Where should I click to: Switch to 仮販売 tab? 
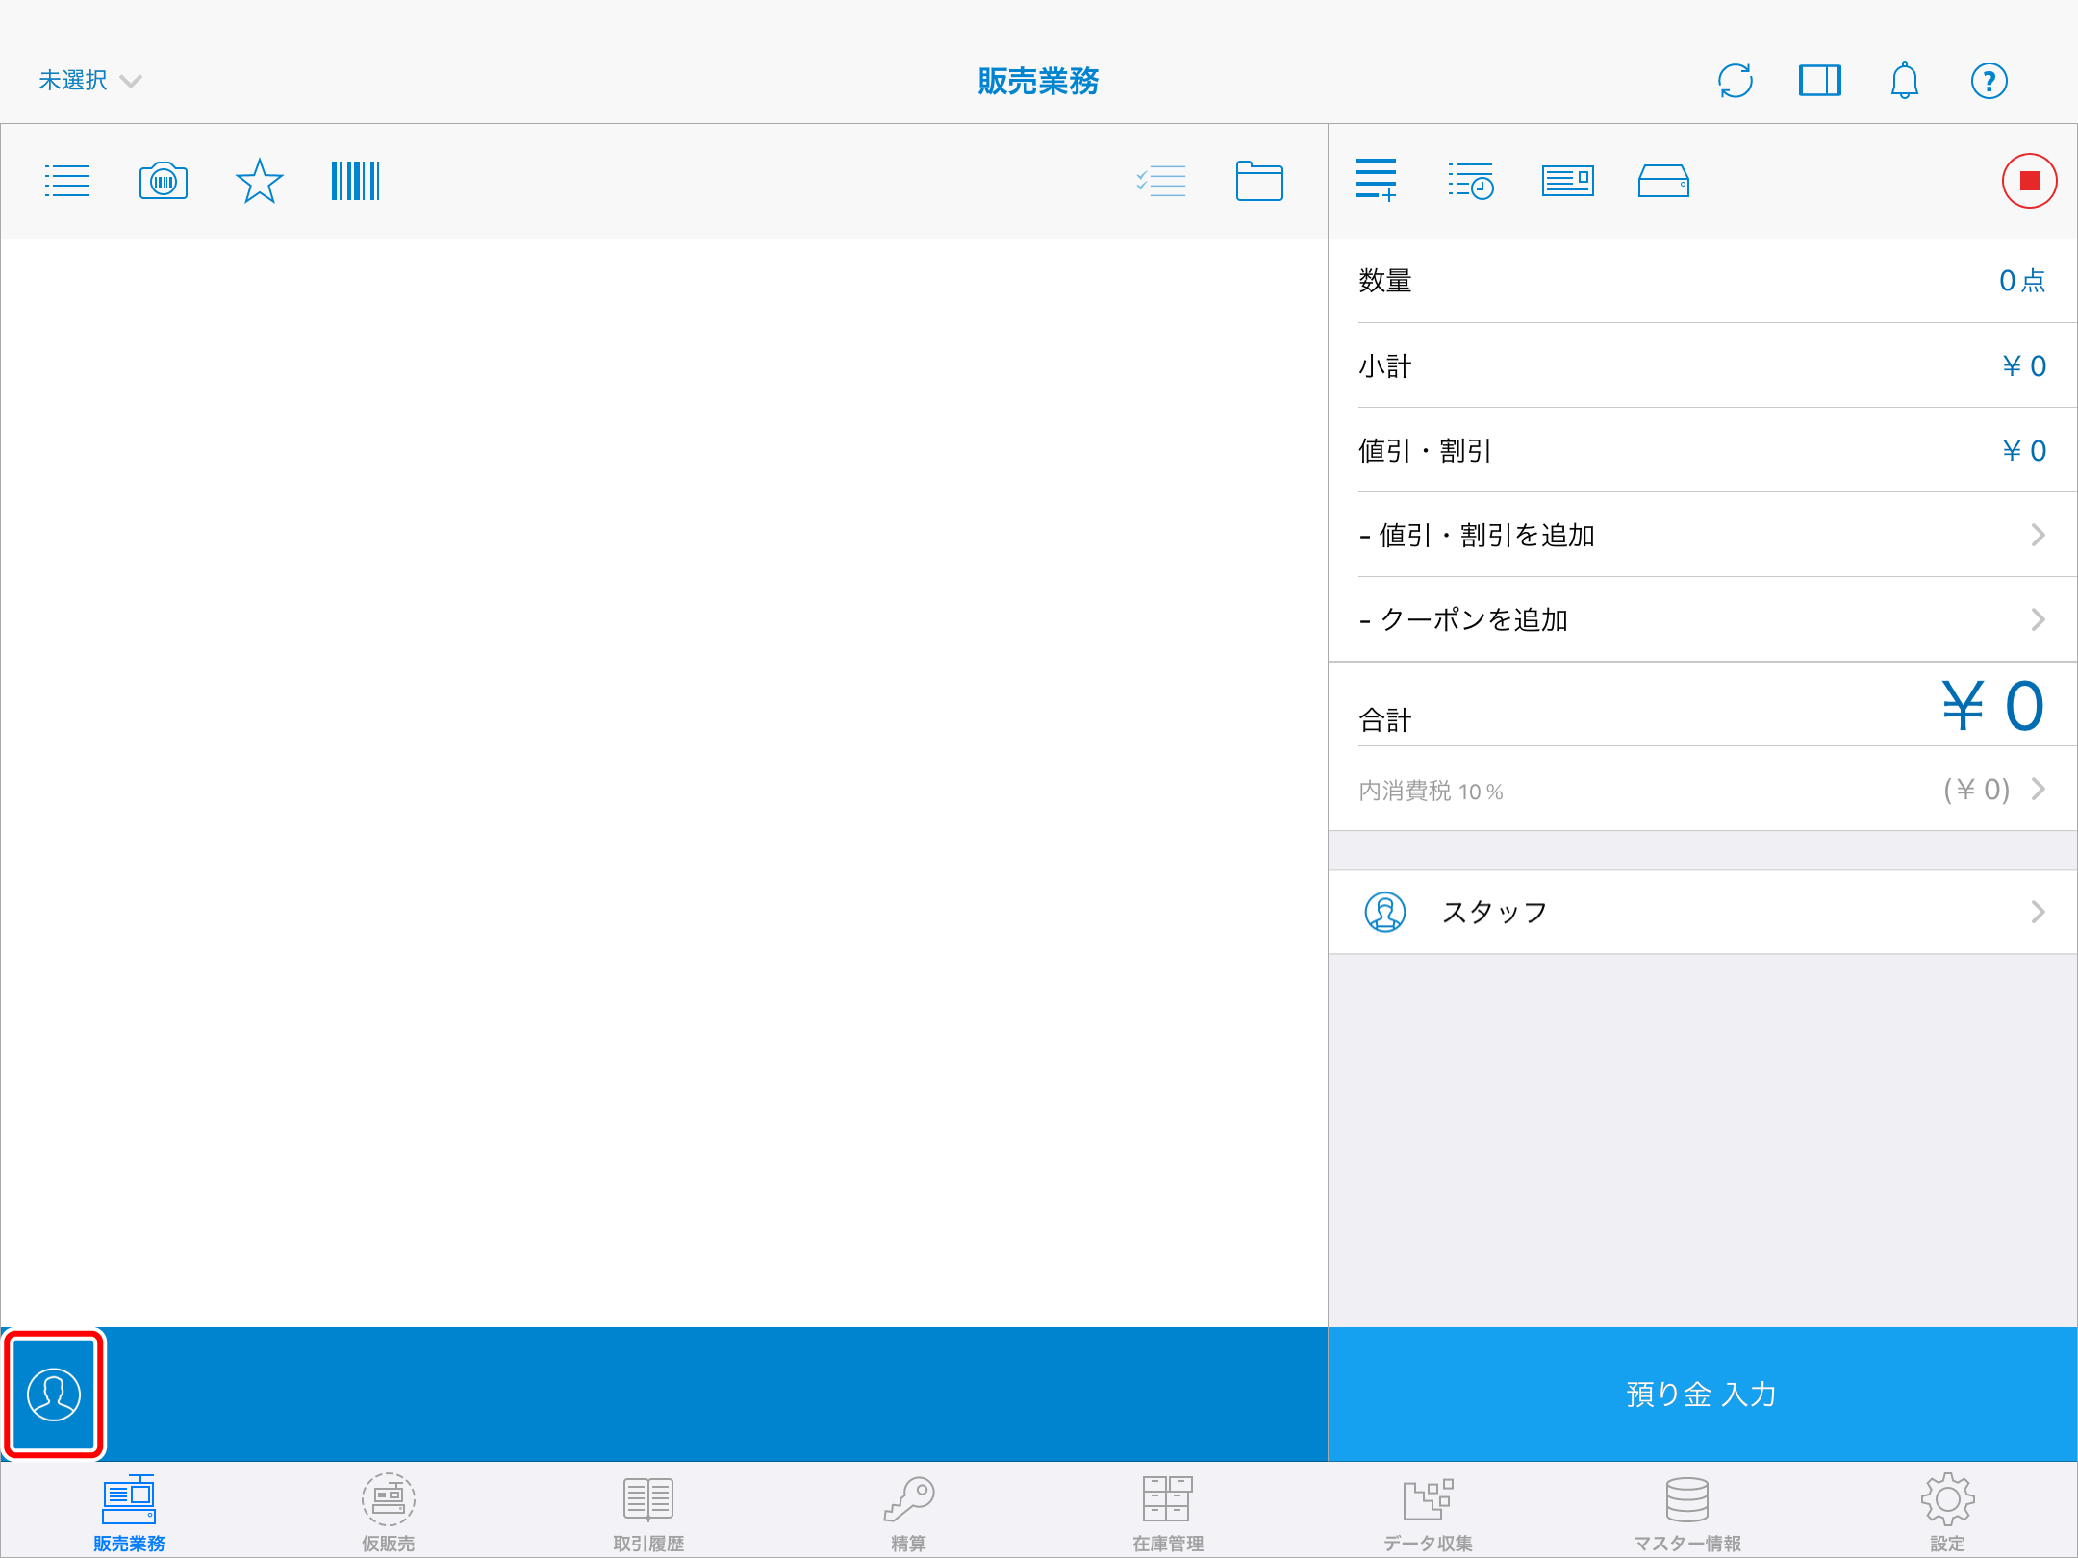(x=389, y=1513)
